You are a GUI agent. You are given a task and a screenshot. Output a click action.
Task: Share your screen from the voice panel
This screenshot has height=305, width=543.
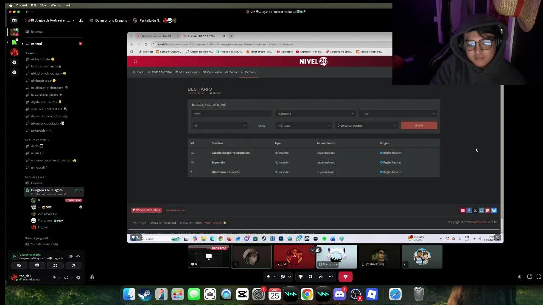pos(37,266)
